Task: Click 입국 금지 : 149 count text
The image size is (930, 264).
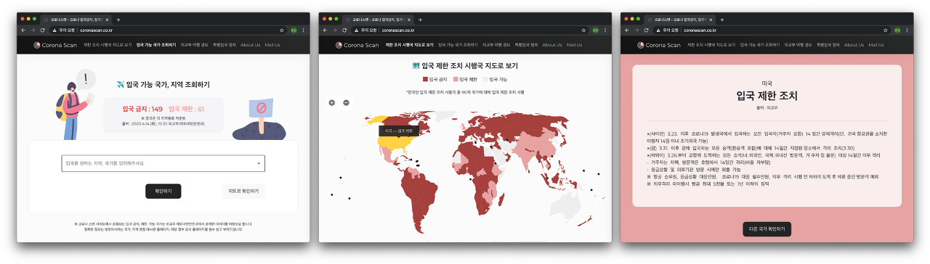Action: click(x=142, y=109)
